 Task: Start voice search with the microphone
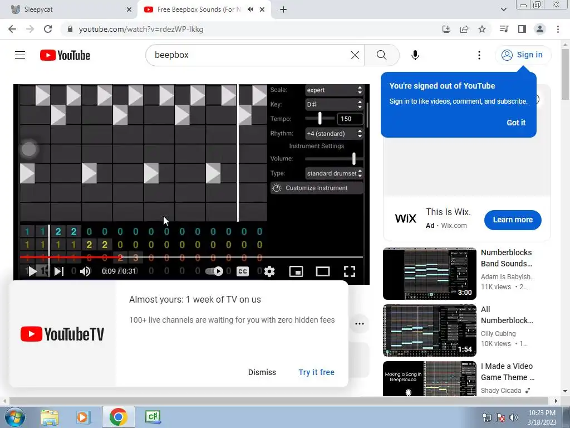[x=415, y=55]
